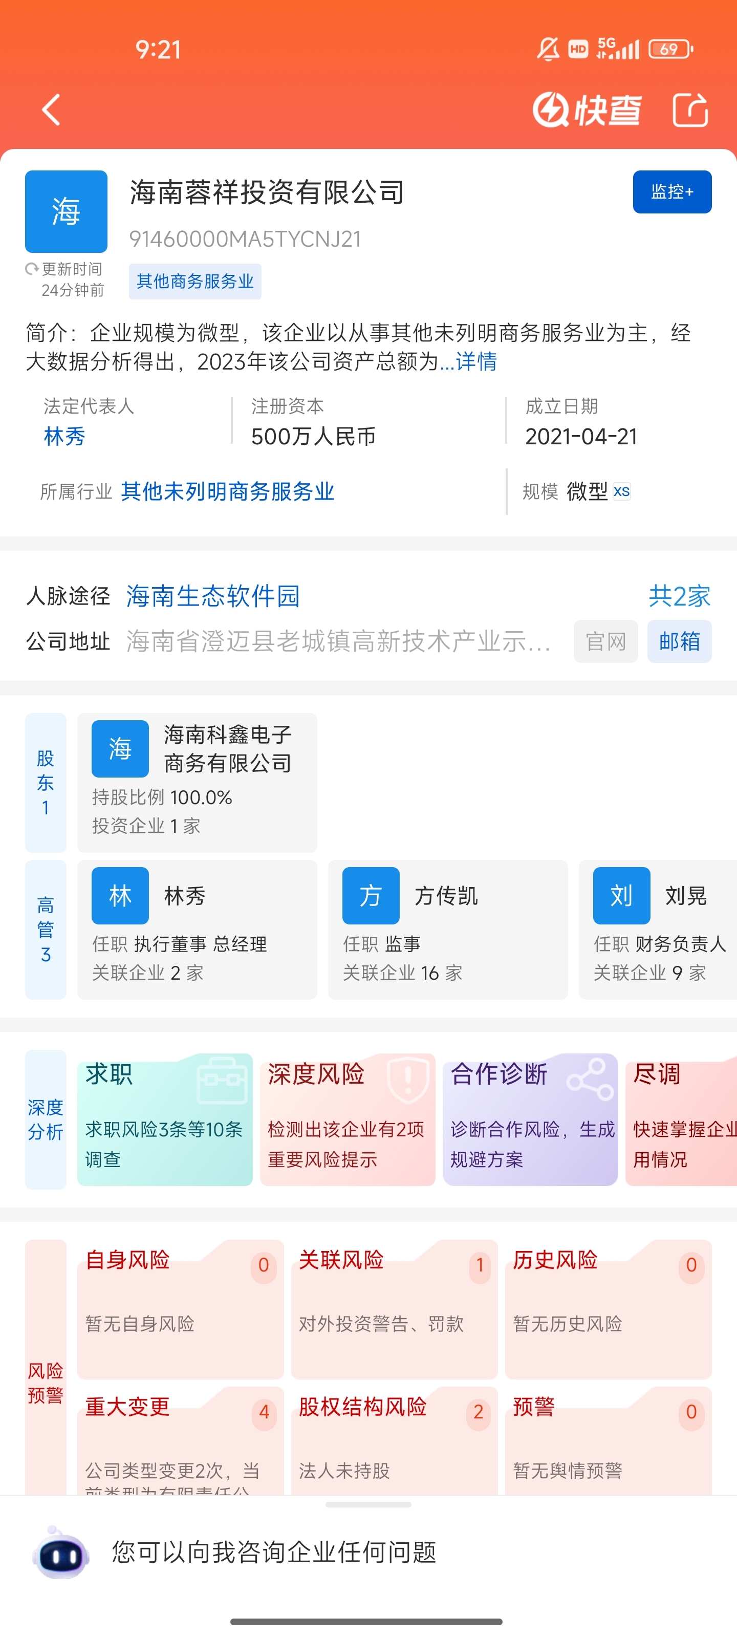Open the 历史风险 card
737x1638 pixels.
coord(608,1309)
